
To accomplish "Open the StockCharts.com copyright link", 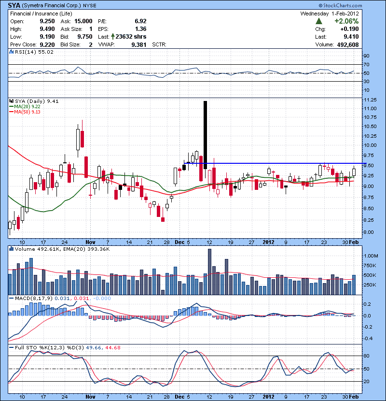I will click(x=340, y=5).
